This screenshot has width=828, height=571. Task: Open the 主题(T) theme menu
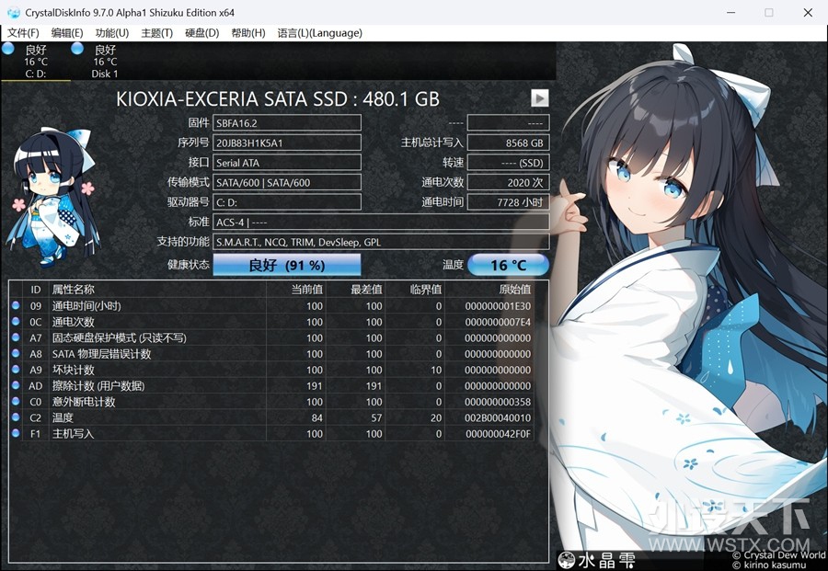(x=156, y=33)
